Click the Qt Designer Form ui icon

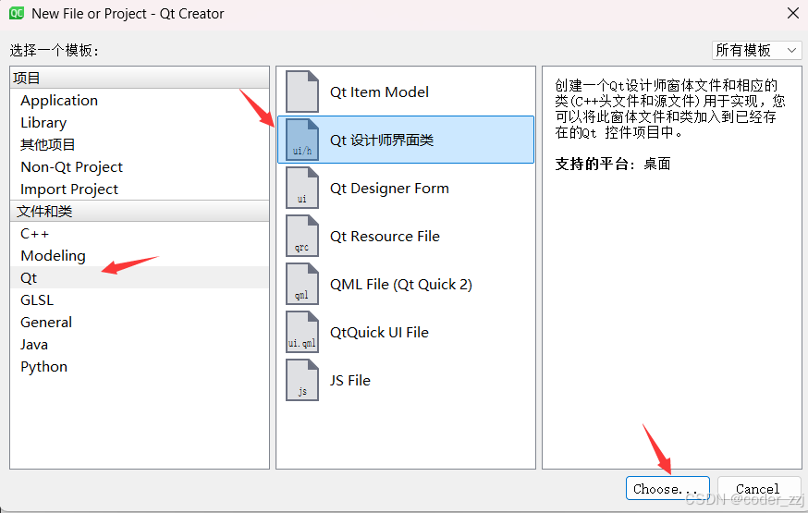click(302, 188)
